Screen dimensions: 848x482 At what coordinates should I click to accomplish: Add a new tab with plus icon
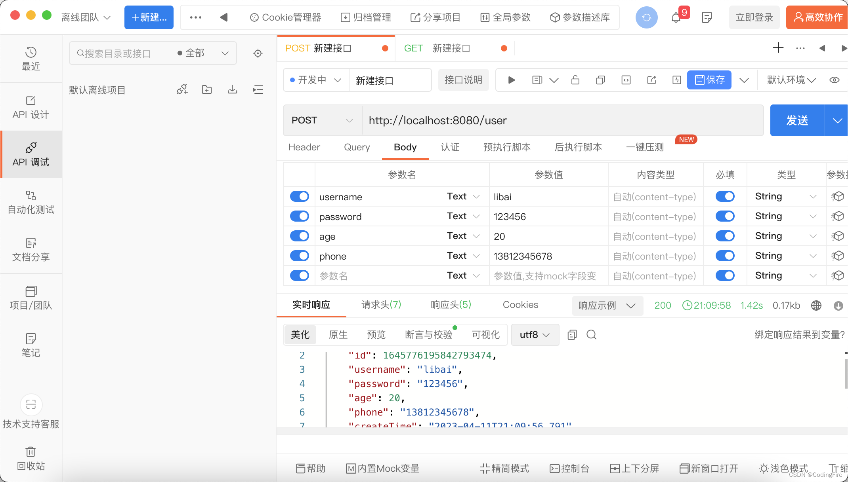[778, 48]
